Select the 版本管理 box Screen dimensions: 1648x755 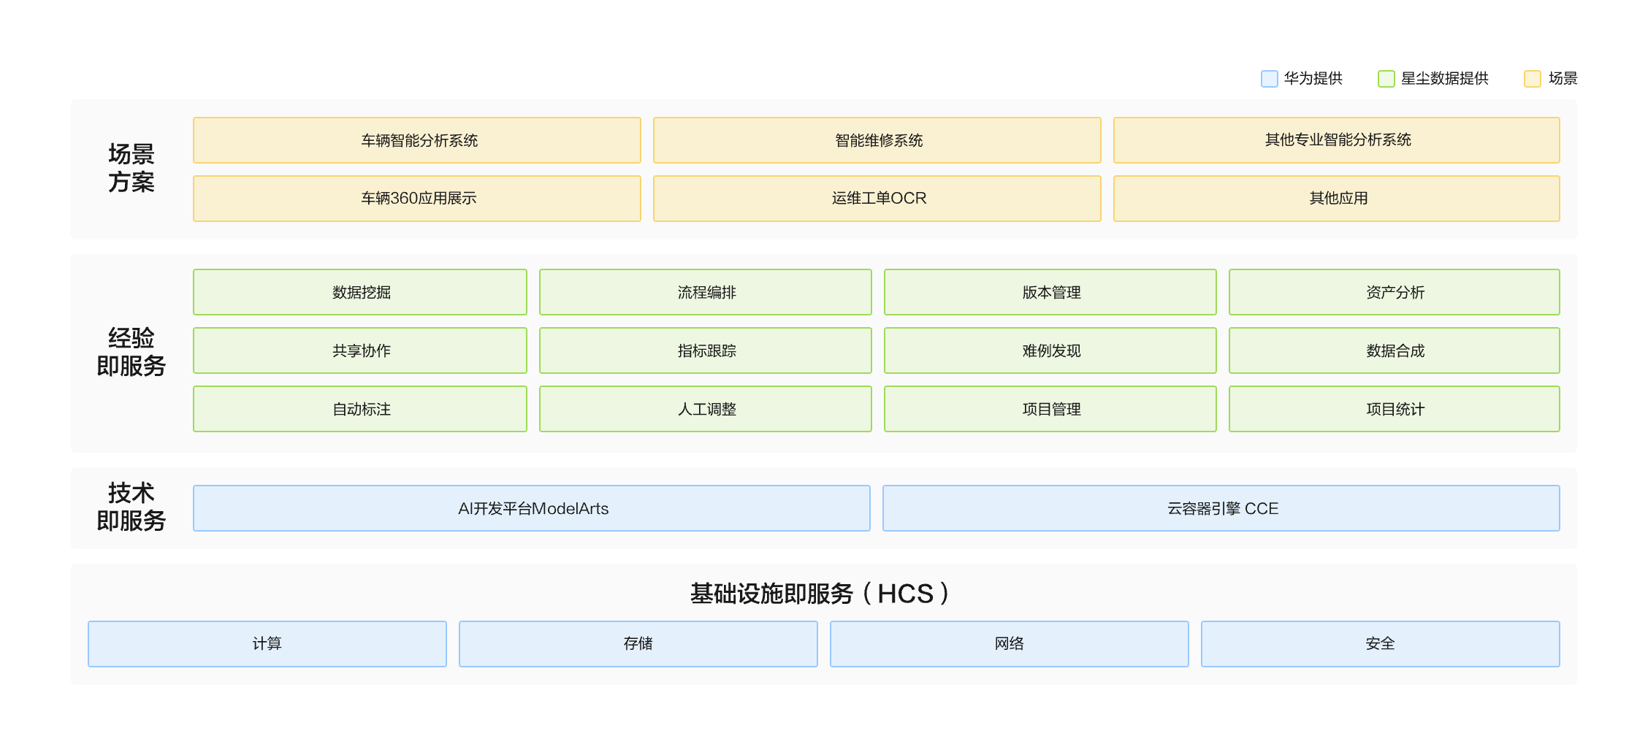pyautogui.click(x=1050, y=292)
